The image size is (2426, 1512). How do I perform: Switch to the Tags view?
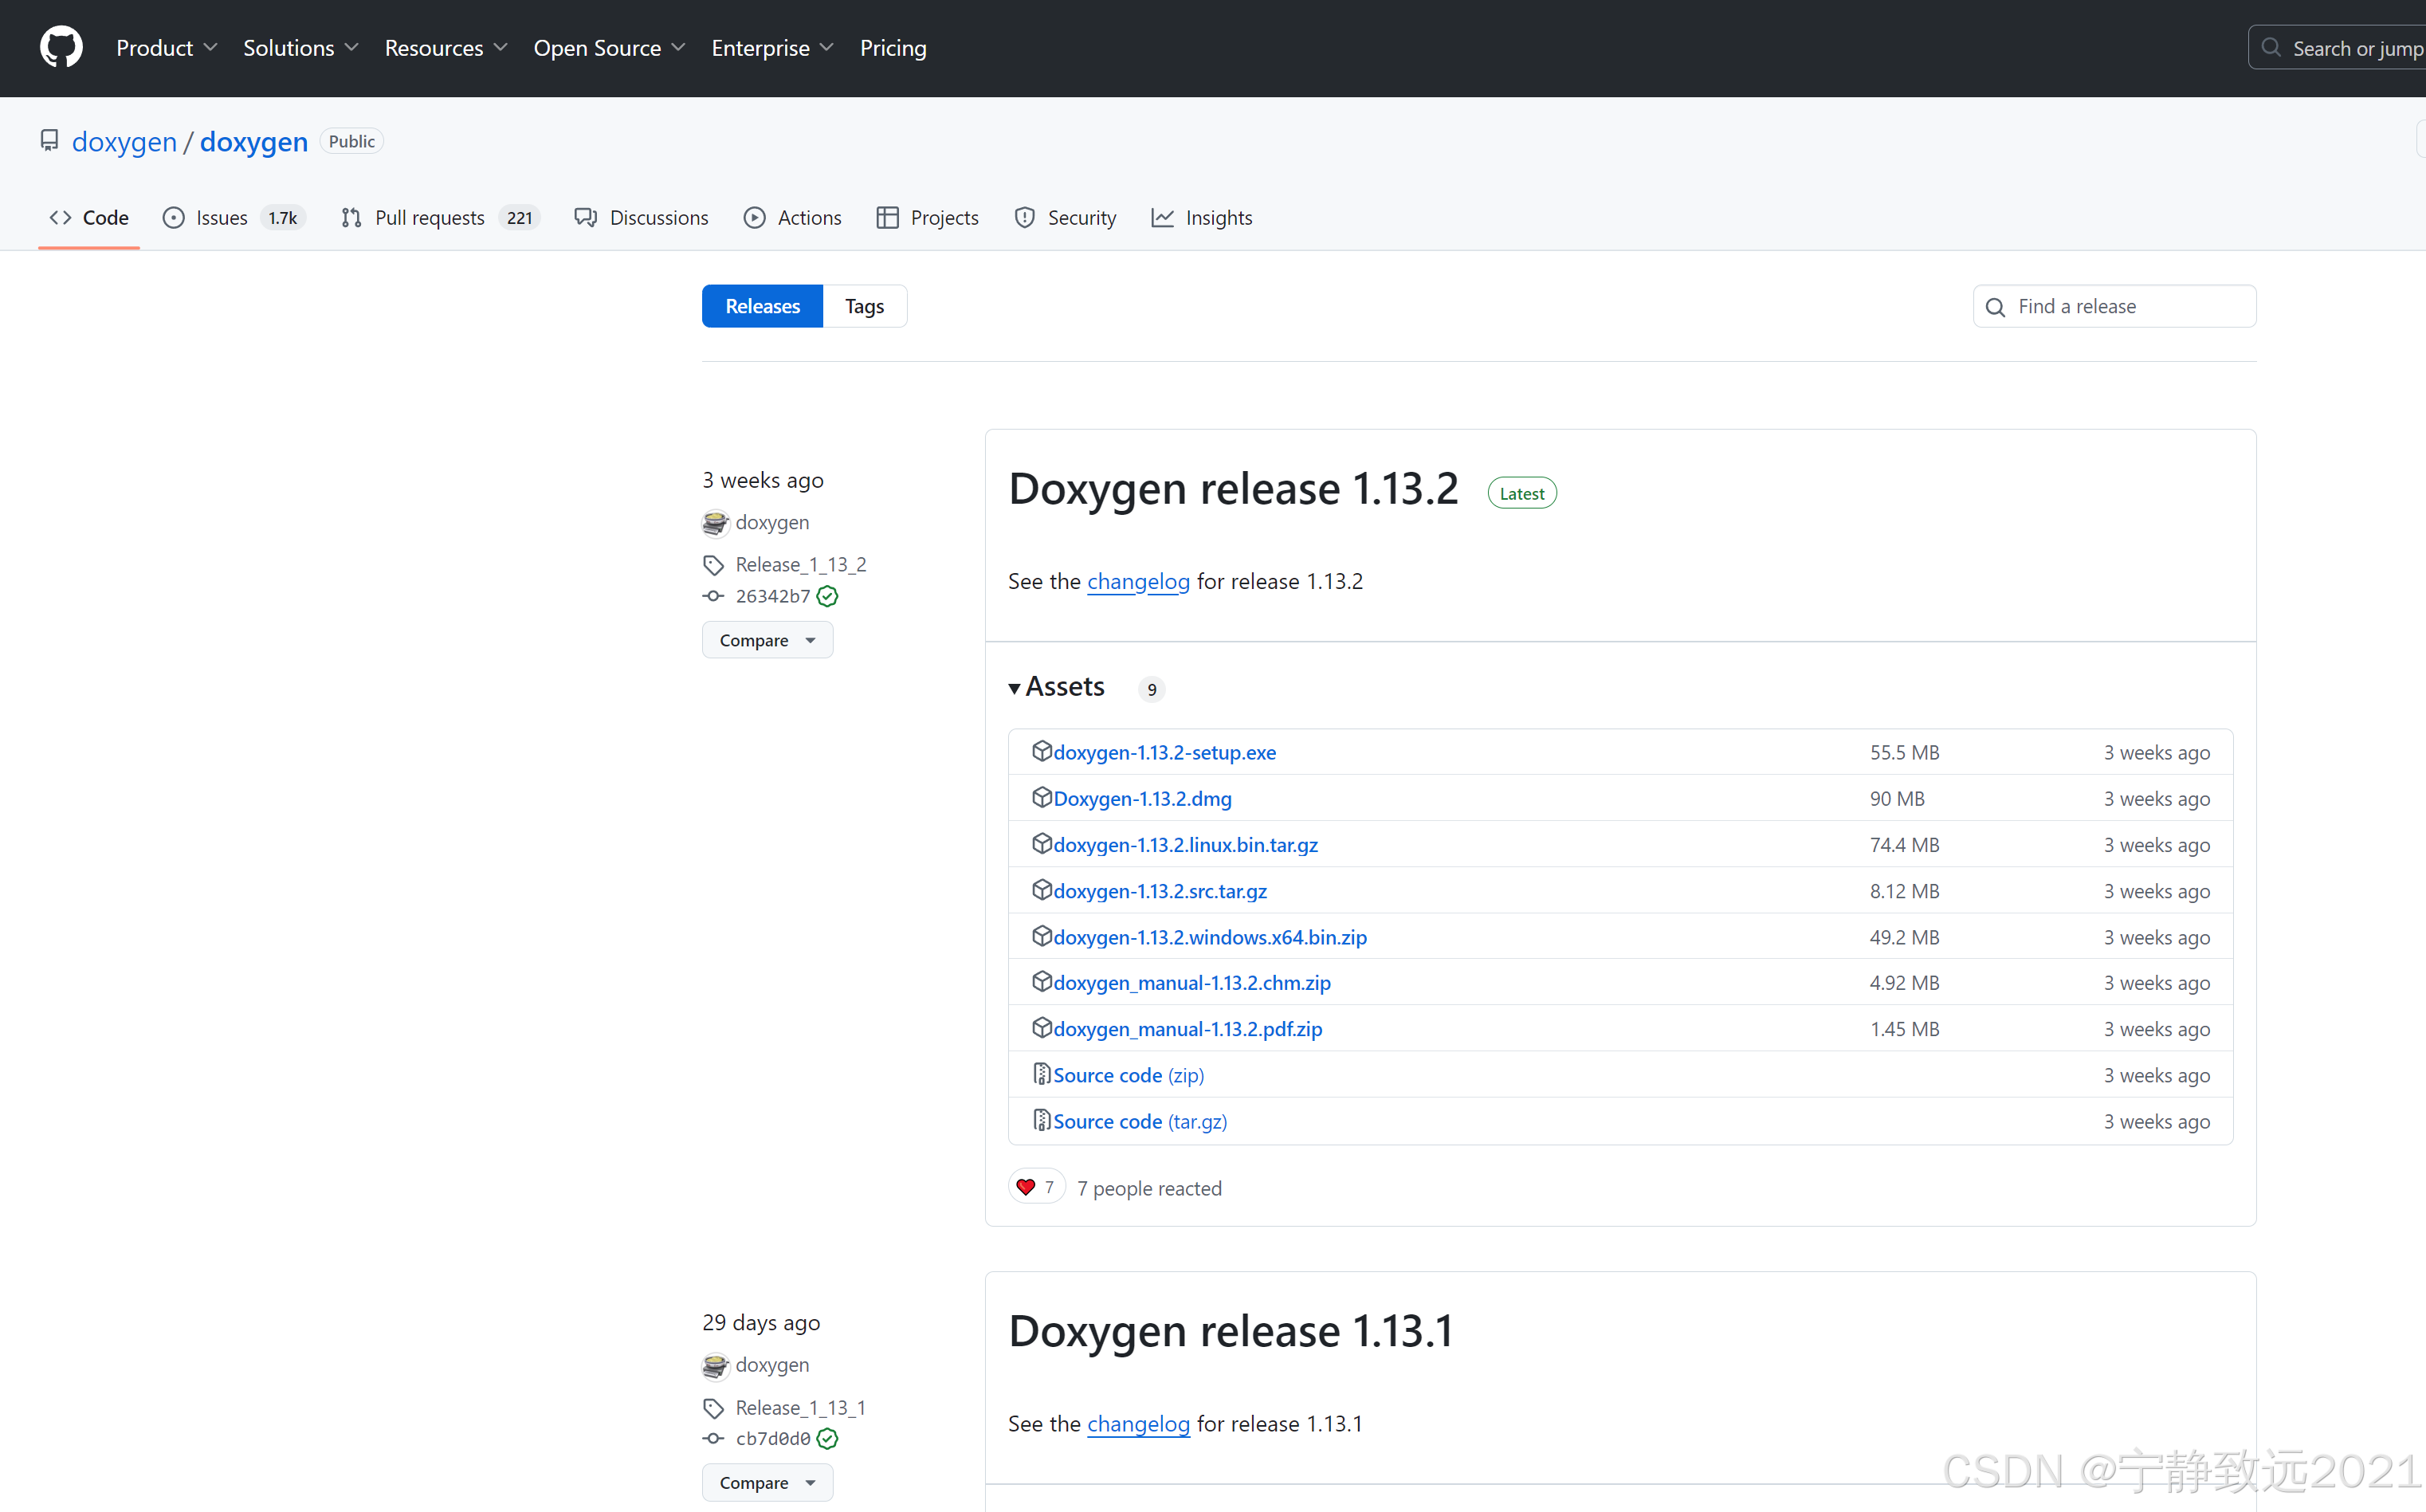pyautogui.click(x=865, y=306)
